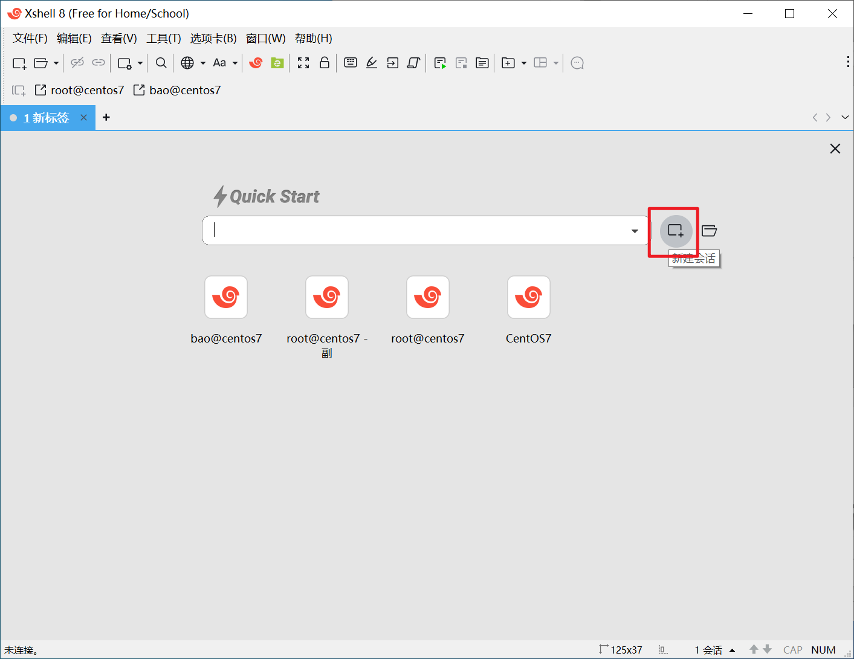This screenshot has height=659, width=854.
Task: Open session properties gear icon
Action: coord(125,63)
